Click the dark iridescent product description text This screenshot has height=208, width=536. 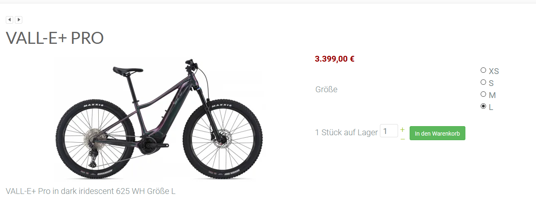(x=90, y=191)
